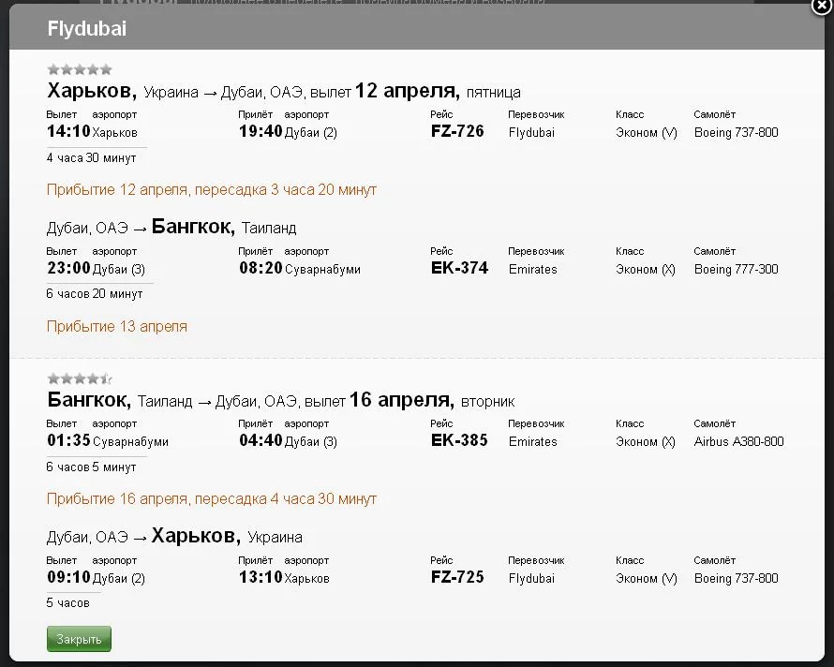The image size is (834, 667).
Task: Click the Boeing 777-300 aircraft label
Action: [737, 269]
